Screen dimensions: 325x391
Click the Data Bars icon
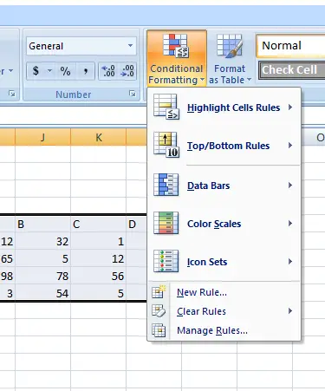[x=166, y=185]
